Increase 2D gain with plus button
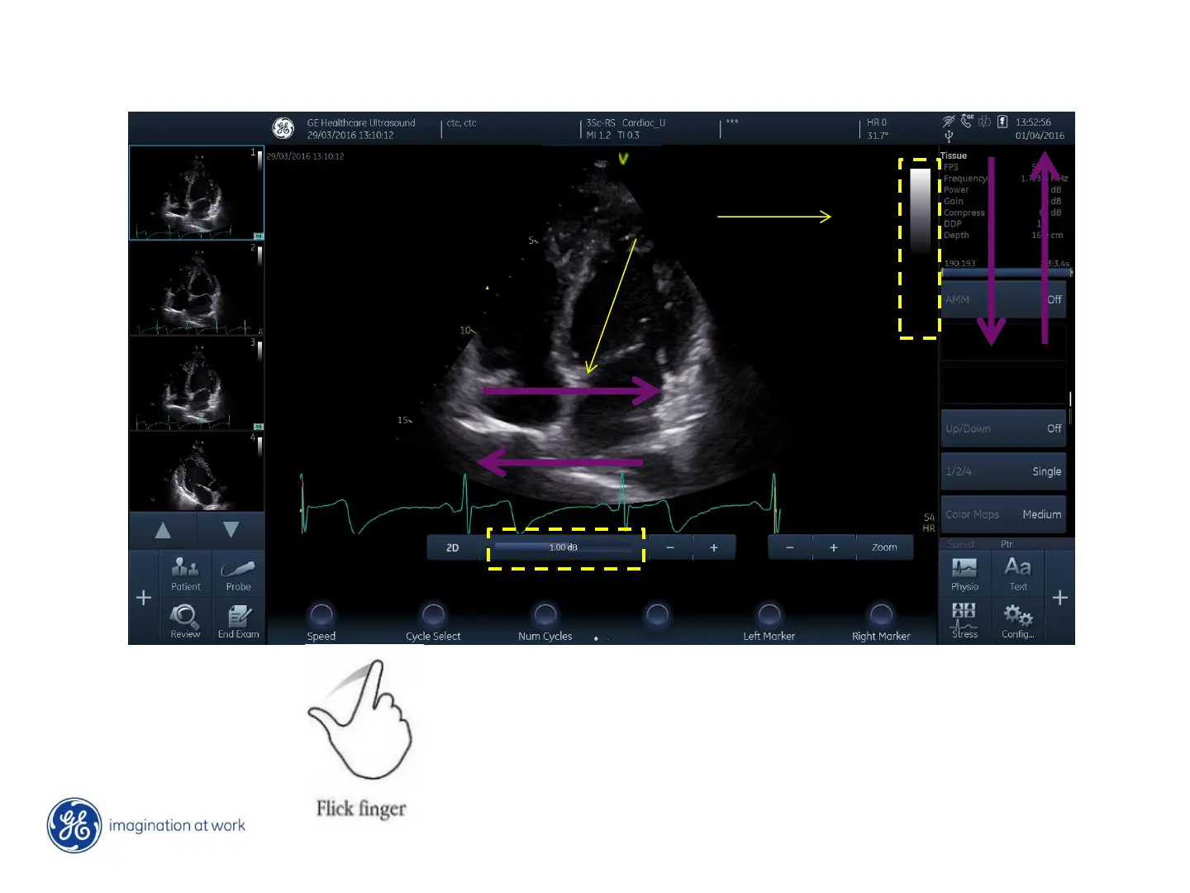1190x893 pixels. (714, 547)
